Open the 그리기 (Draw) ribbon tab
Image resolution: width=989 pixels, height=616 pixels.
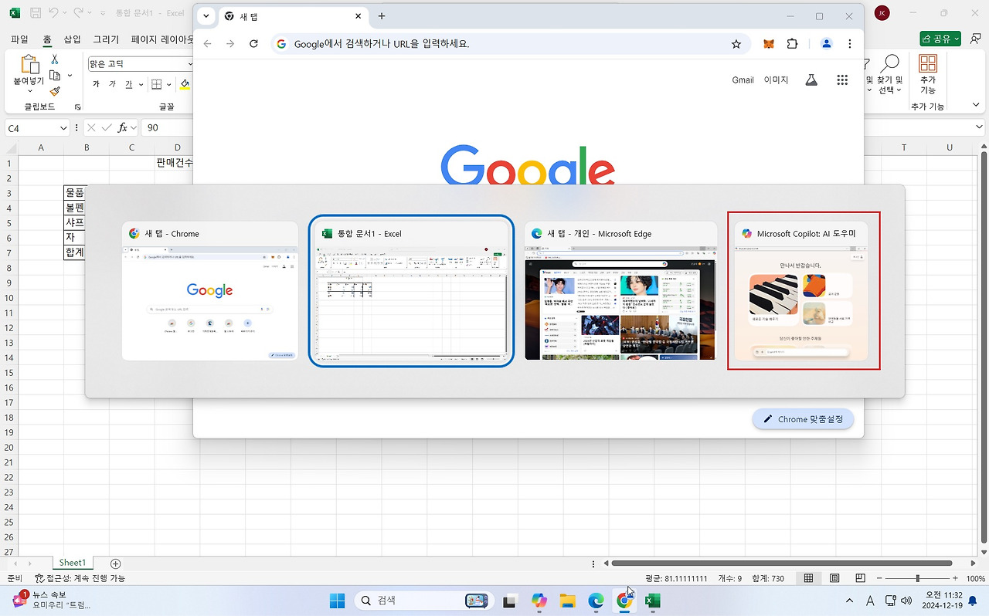106,39
